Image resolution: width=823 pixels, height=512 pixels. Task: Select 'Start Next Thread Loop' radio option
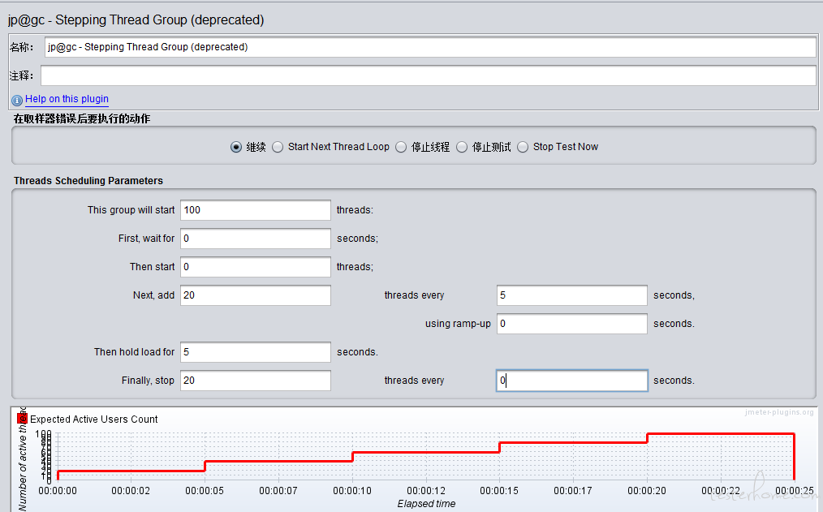tap(278, 147)
